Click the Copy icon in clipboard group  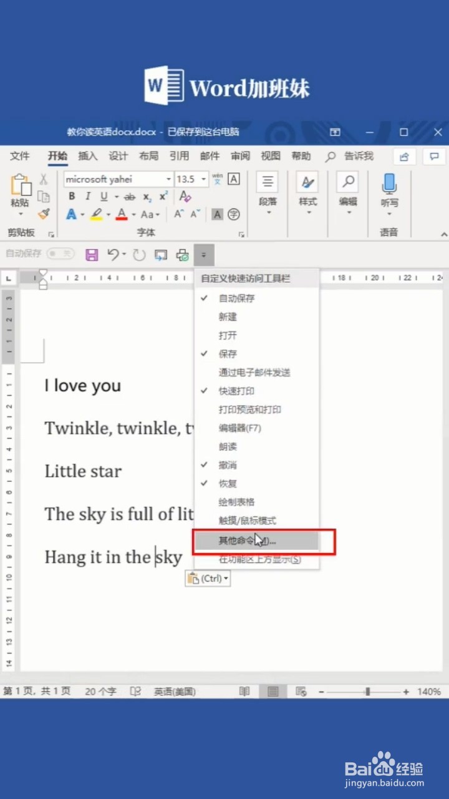pyautogui.click(x=43, y=197)
